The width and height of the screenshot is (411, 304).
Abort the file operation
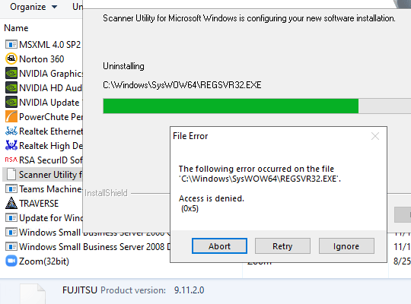coord(219,246)
